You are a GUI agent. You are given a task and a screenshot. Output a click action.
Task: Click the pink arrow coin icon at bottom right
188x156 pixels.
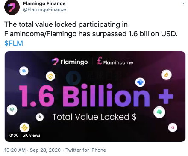point(173,127)
